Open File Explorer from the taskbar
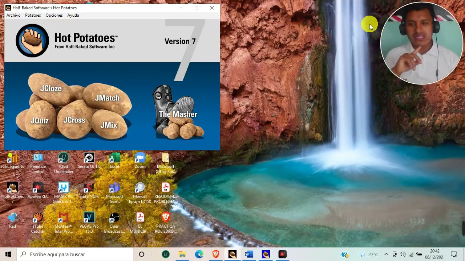 tap(182, 254)
